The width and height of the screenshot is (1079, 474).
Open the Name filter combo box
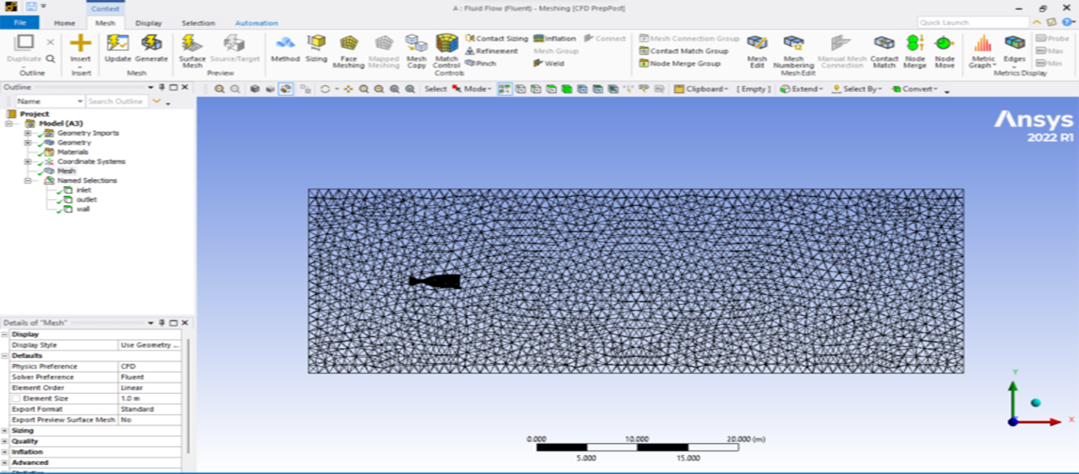[x=49, y=101]
